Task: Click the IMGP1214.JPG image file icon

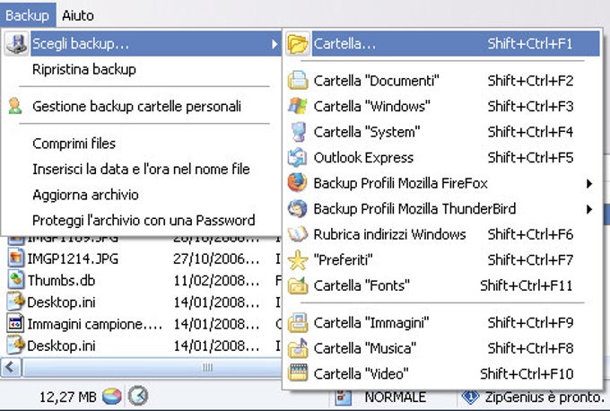Action: point(15,258)
